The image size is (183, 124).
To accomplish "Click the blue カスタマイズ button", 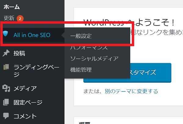I will click(127, 73).
